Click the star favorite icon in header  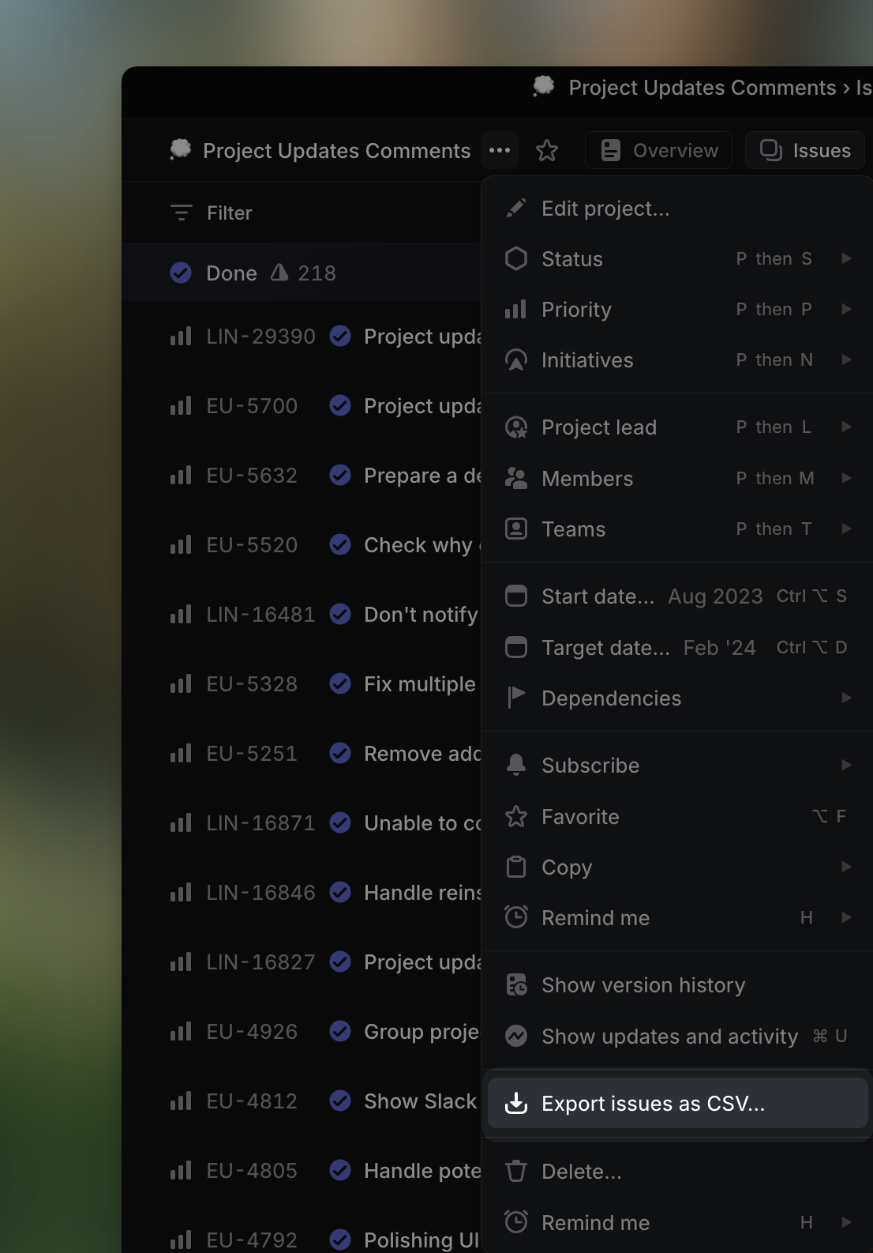tap(547, 150)
